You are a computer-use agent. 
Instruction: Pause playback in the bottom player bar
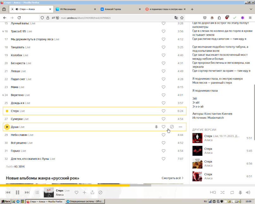pos(17,192)
